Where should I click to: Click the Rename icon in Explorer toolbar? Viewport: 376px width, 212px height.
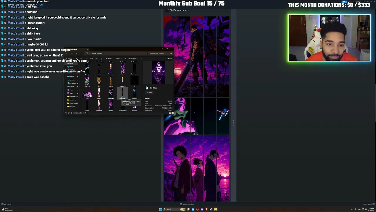[91, 59]
